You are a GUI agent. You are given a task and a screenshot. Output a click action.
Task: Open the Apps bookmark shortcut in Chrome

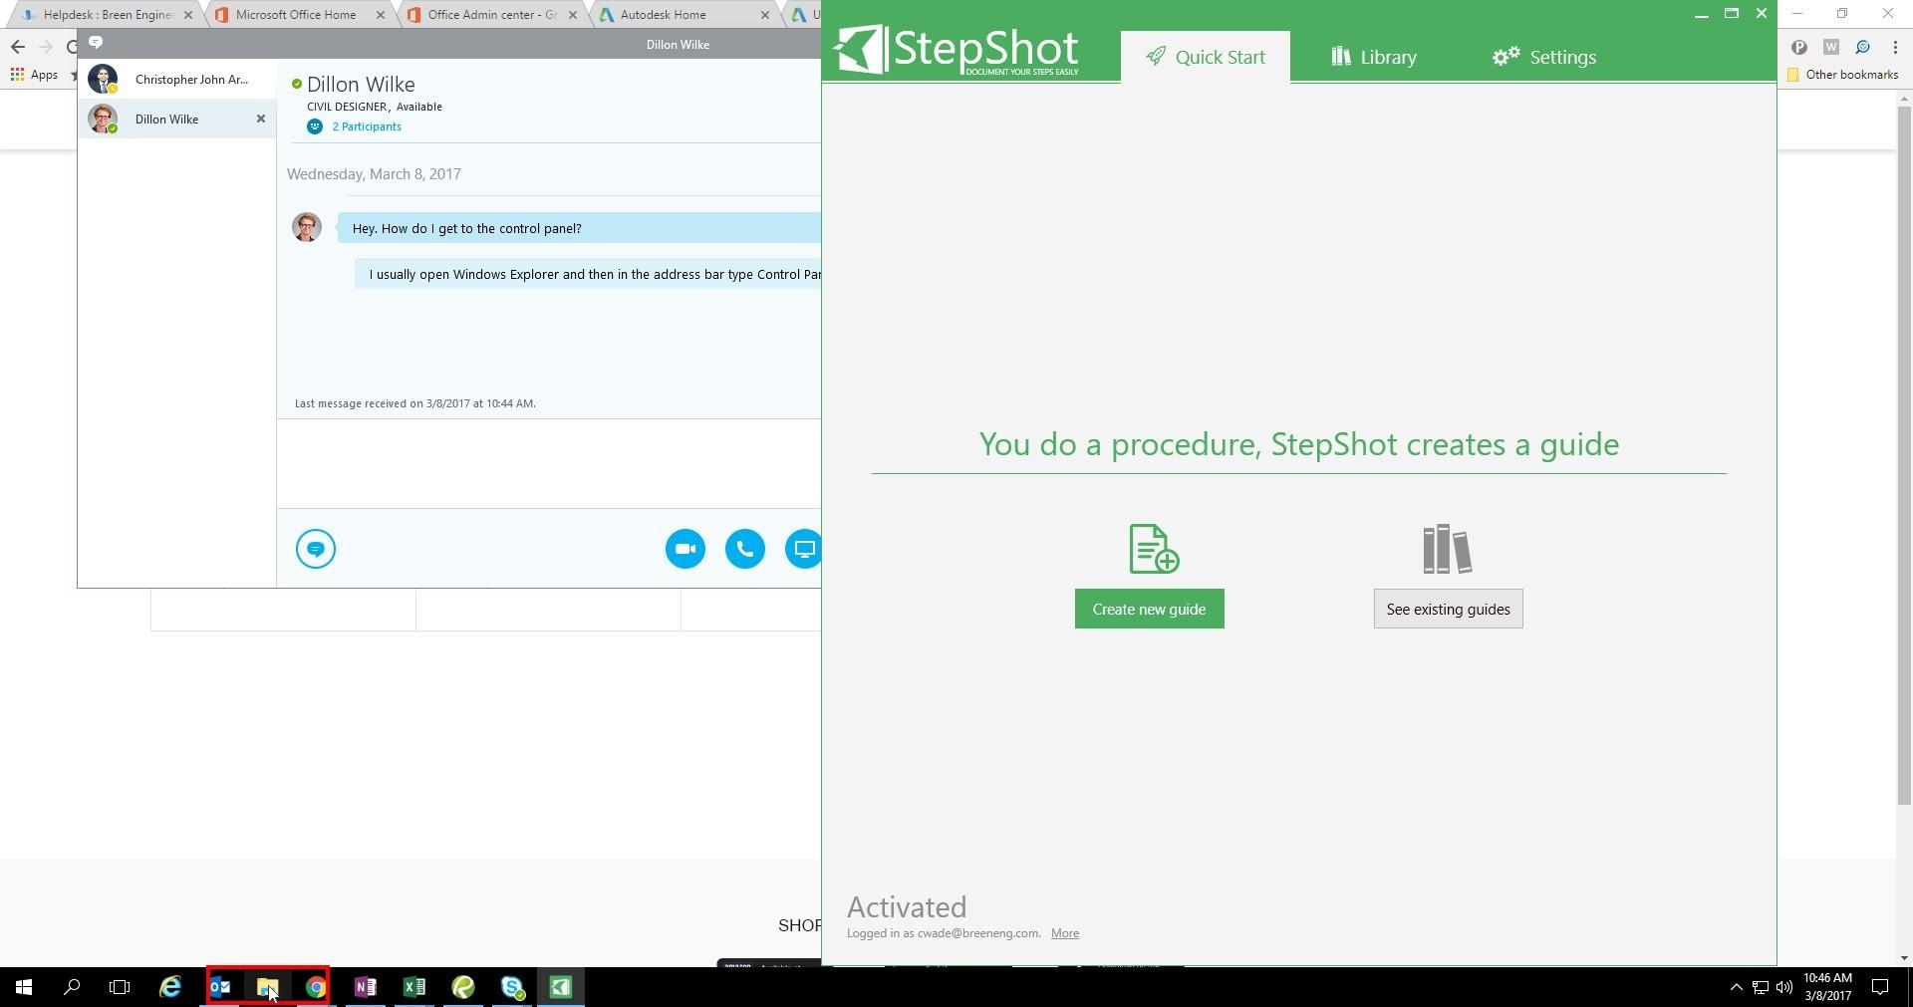click(x=34, y=75)
